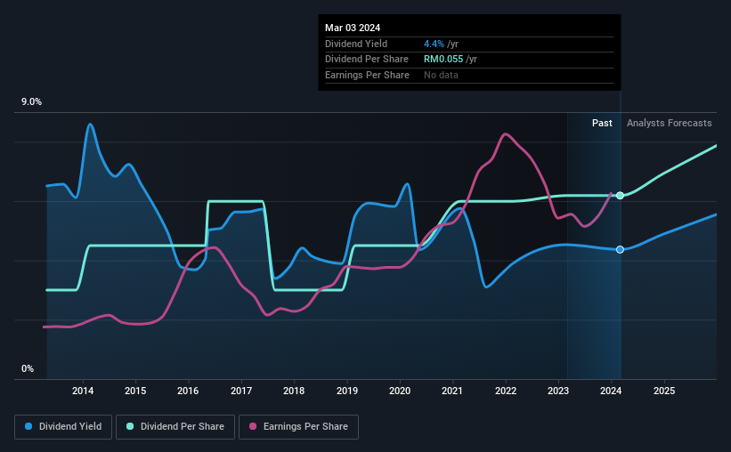Toggle the Earnings Per Share legend button
Screen dimensions: 731x452
(298, 427)
